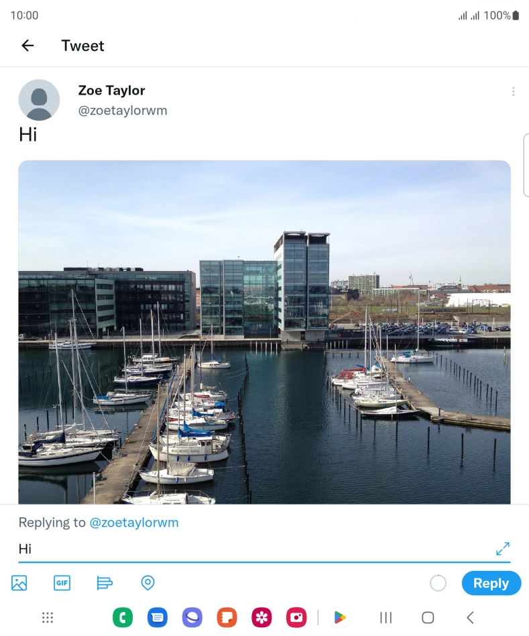Open the marina photo in the tweet
The height and width of the screenshot is (636, 529).
click(x=264, y=332)
